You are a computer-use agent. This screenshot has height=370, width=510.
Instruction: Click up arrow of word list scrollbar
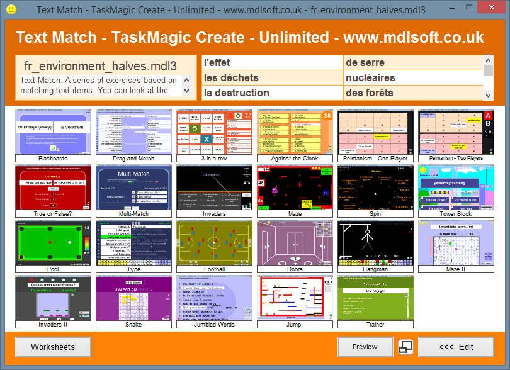[x=488, y=60]
